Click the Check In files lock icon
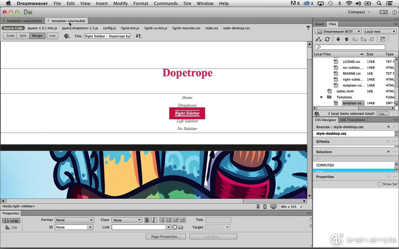 [363, 39]
